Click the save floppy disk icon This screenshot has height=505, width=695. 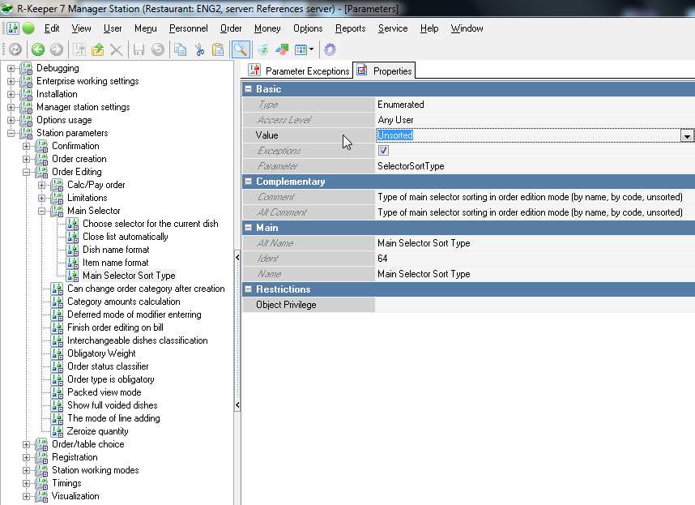pos(139,49)
